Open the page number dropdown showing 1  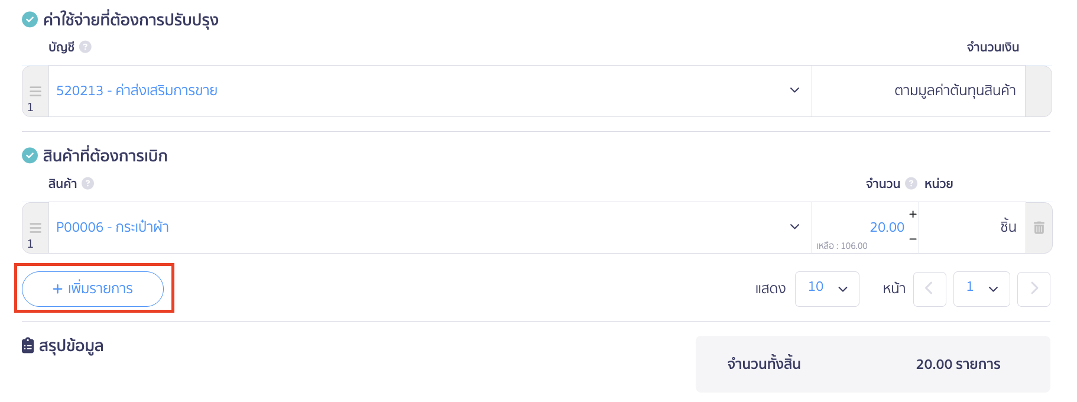point(981,288)
